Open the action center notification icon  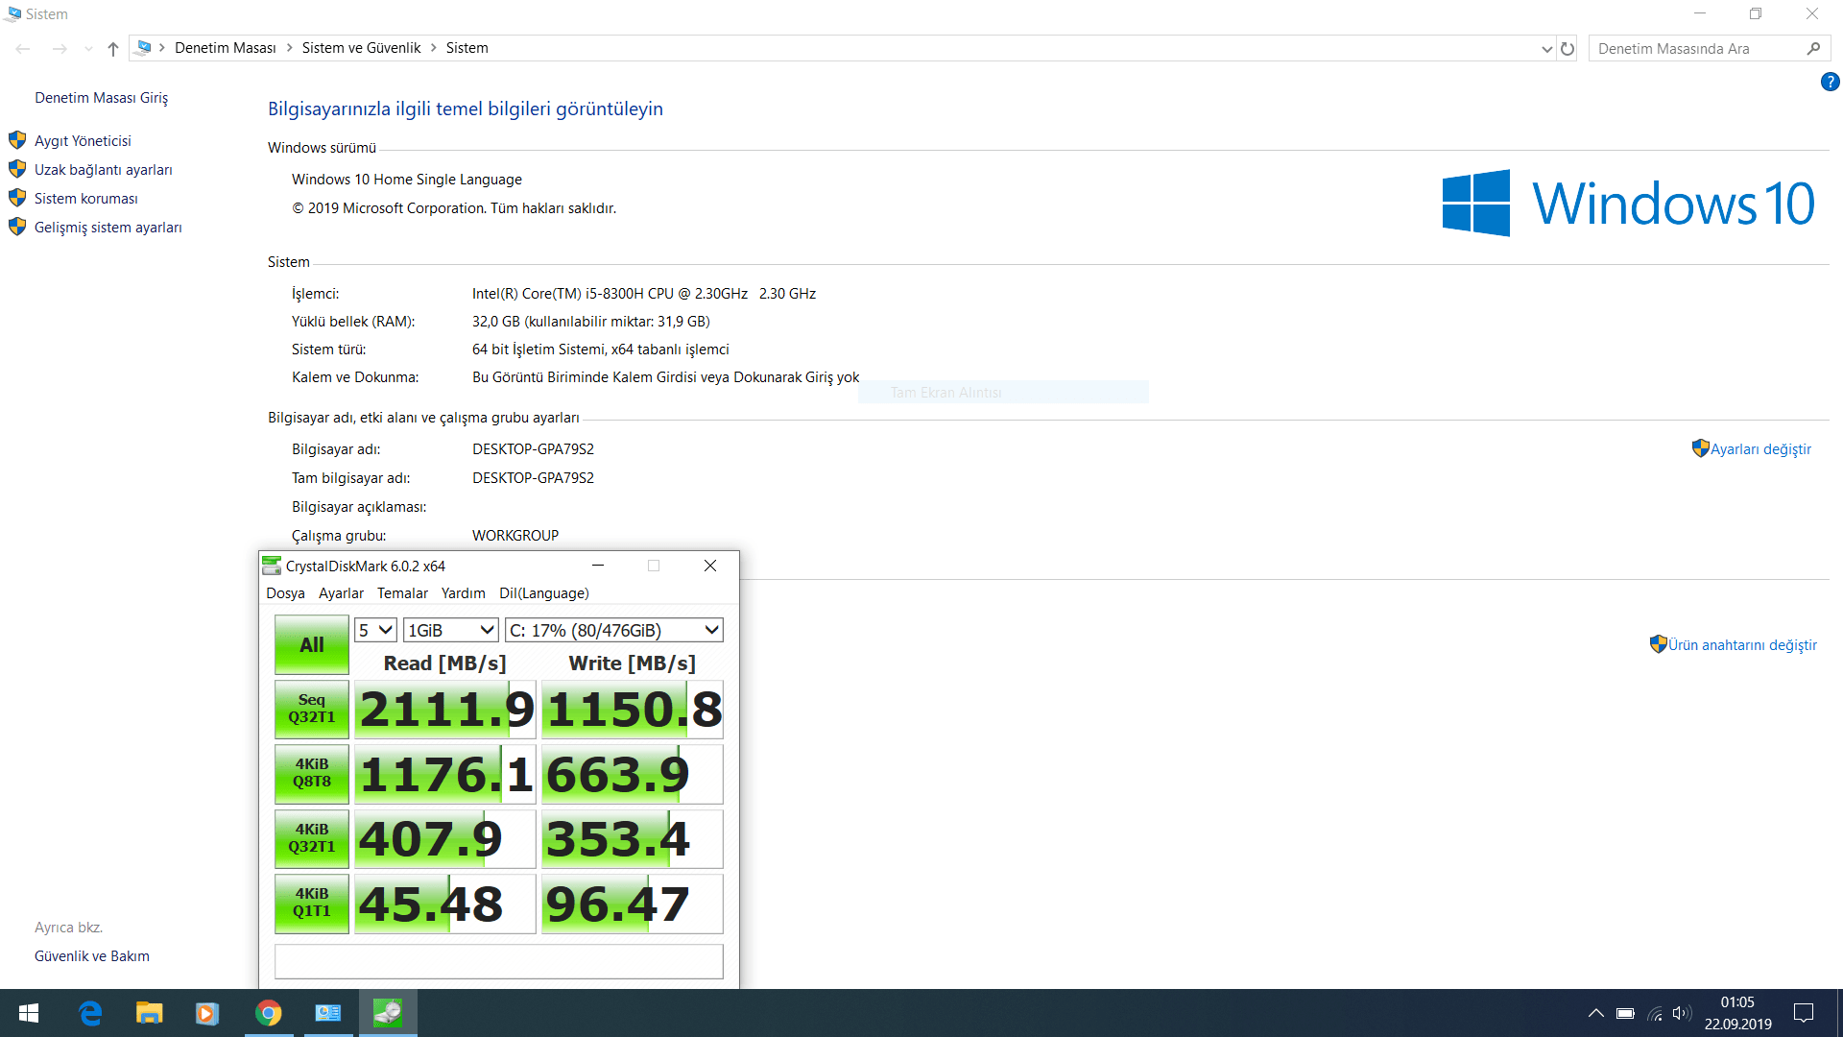(x=1804, y=1013)
